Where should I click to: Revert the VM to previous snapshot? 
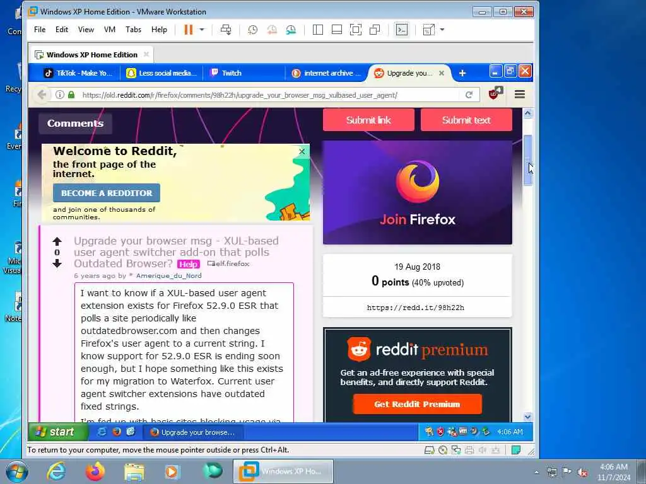pyautogui.click(x=272, y=30)
